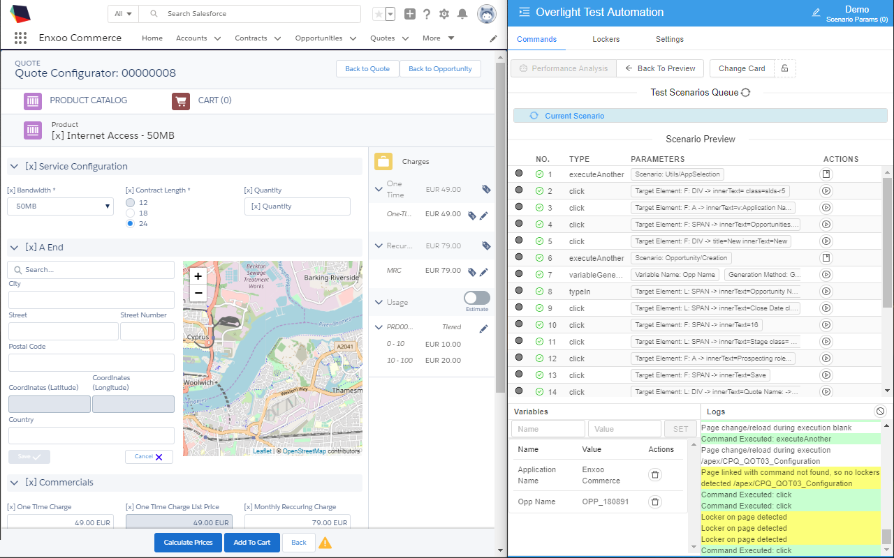This screenshot has width=894, height=558.
Task: Toggle breakpoint dot on command 5
Action: point(519,240)
